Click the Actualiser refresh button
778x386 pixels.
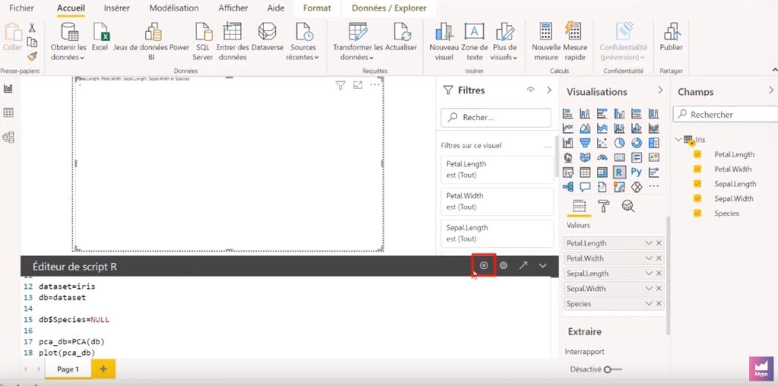(401, 36)
